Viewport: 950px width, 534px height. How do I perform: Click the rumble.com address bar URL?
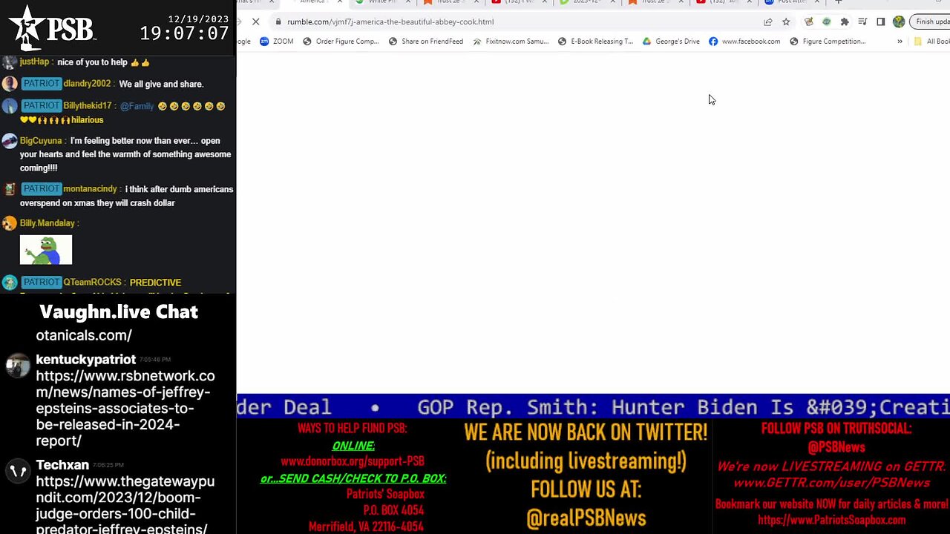pos(390,22)
